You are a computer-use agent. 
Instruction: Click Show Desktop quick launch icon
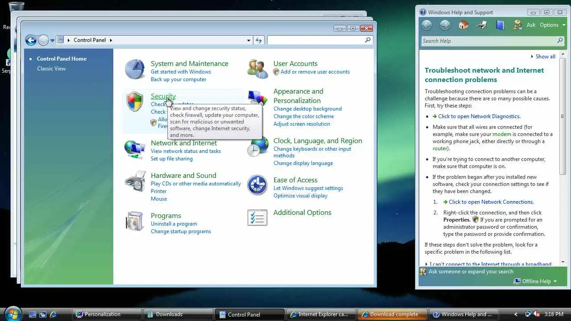click(32, 314)
